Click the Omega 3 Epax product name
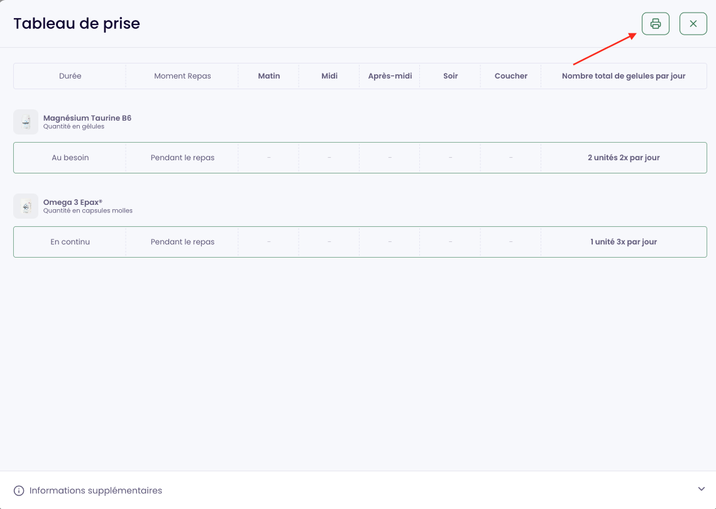The height and width of the screenshot is (509, 716). (x=73, y=202)
